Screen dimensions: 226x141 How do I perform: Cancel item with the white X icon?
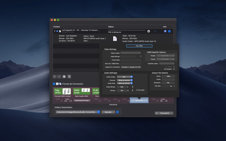(149, 31)
